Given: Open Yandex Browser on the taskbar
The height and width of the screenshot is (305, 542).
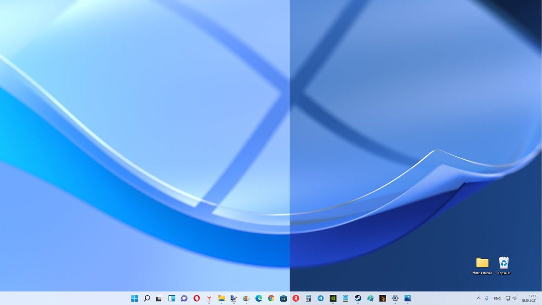Looking at the screenshot, I should 209,298.
